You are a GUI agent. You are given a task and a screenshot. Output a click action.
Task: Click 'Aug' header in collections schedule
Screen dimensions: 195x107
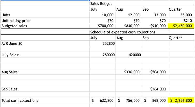point(120,38)
